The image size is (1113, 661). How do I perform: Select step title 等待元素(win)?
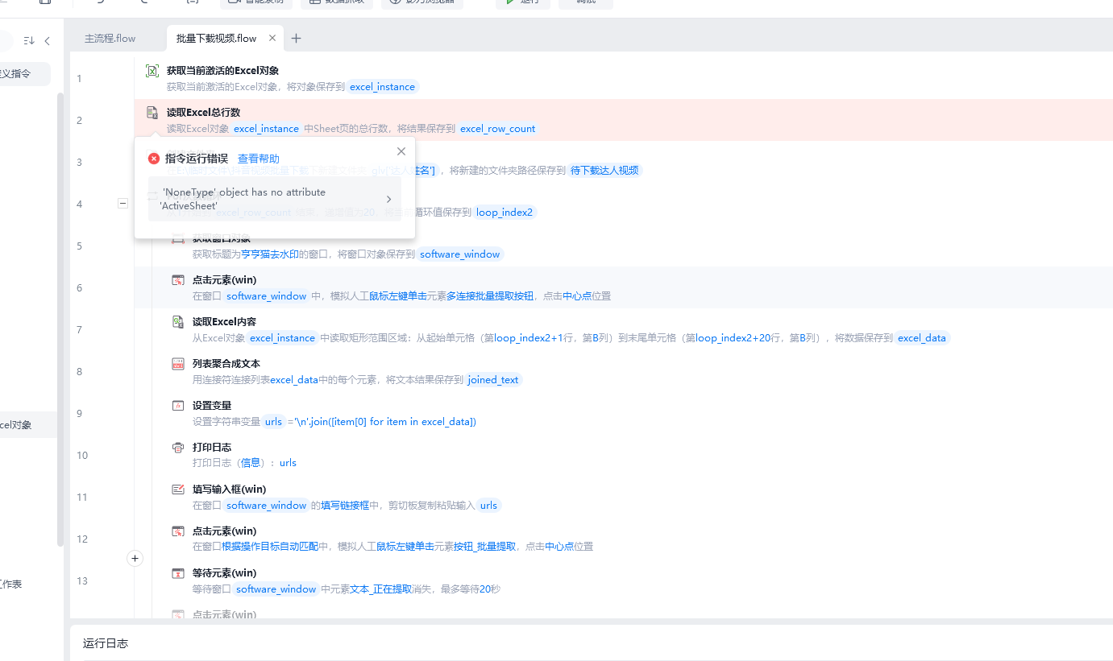pyautogui.click(x=224, y=573)
